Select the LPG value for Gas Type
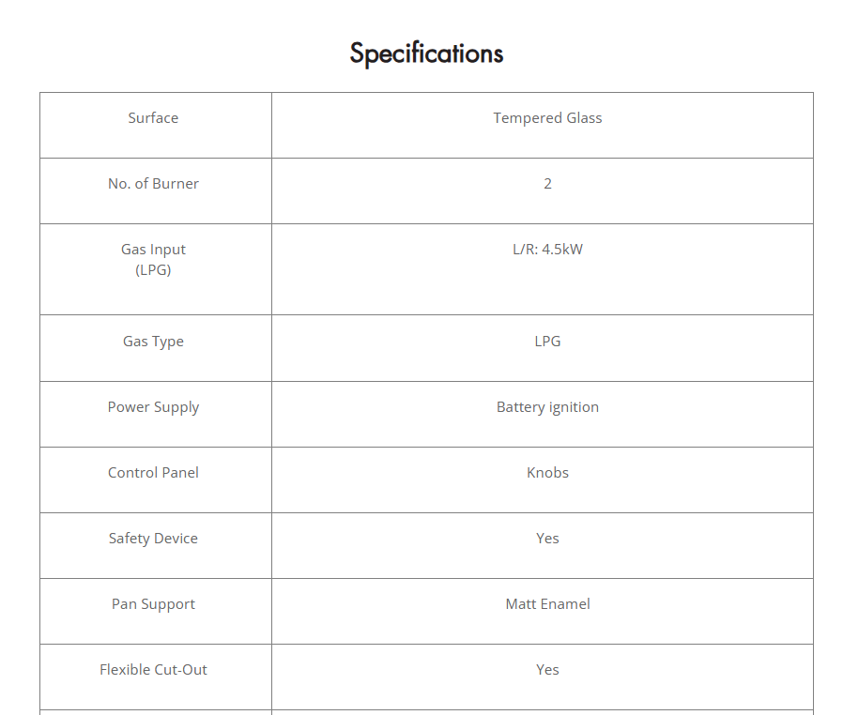 point(547,342)
